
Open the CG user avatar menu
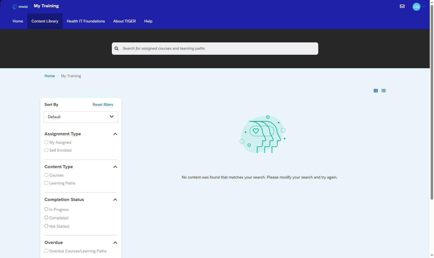[x=416, y=7]
